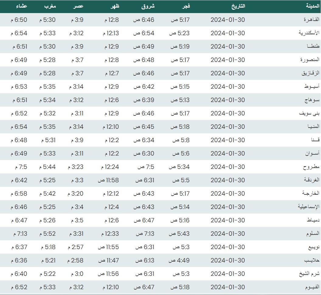The width and height of the screenshot is (321, 295).
Task: Select the فجر column header
Action: coord(185,6)
